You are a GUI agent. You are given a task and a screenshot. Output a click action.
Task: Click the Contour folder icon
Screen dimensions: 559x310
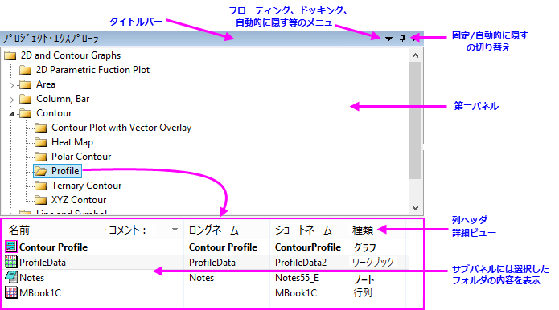[x=25, y=113]
